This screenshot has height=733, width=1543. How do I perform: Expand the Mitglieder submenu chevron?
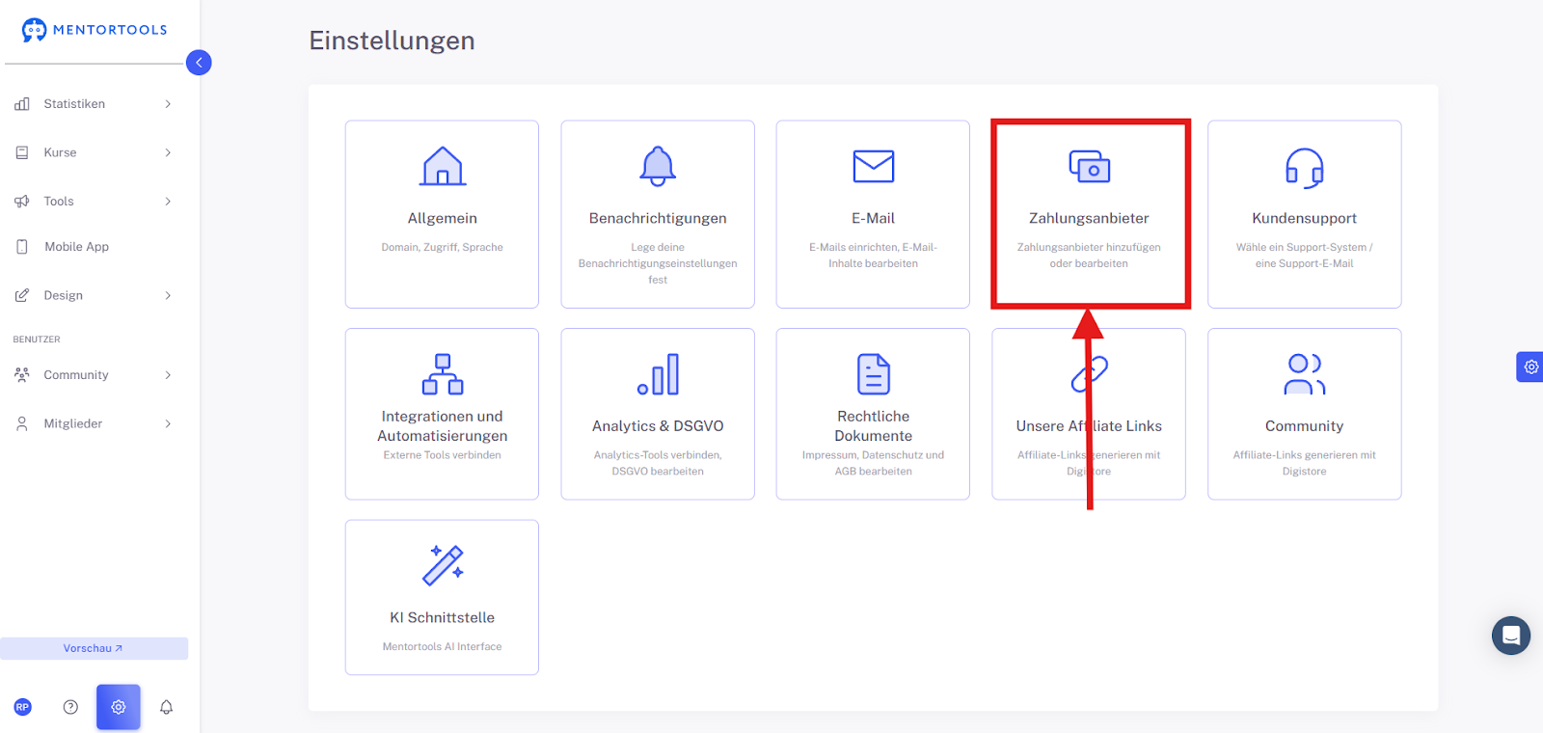click(168, 423)
